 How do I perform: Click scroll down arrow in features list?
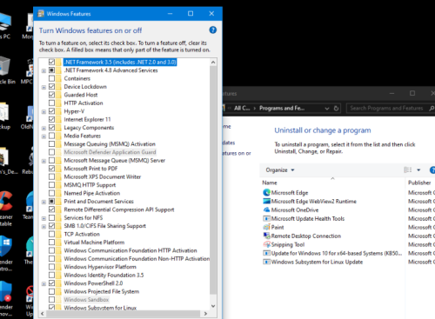point(213,306)
